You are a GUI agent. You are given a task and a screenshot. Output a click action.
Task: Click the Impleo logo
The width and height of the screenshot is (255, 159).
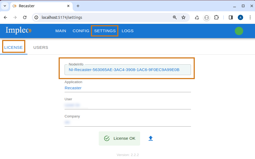point(19,31)
